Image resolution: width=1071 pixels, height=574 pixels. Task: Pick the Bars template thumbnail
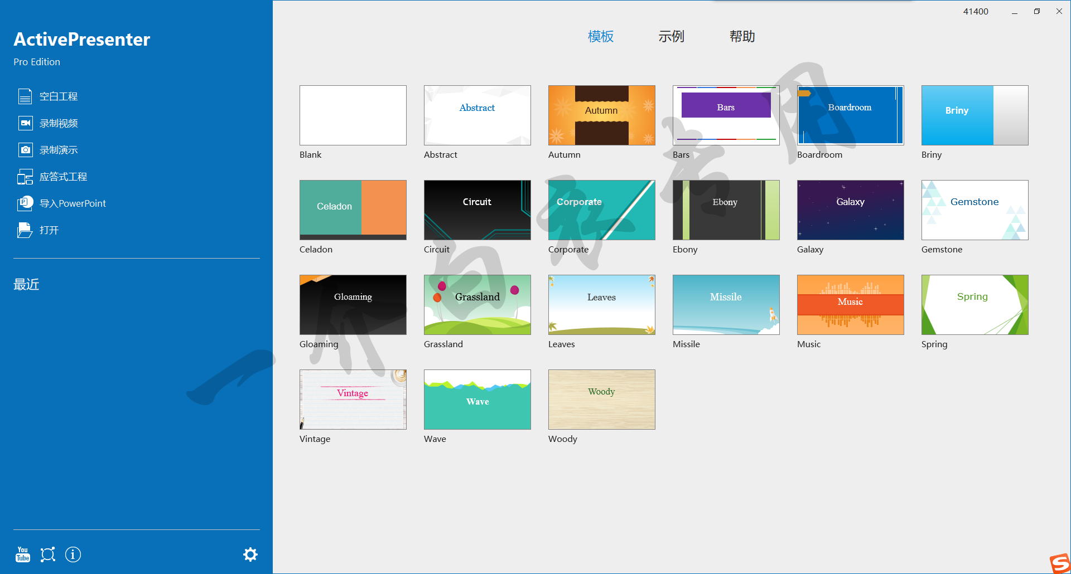click(x=726, y=115)
